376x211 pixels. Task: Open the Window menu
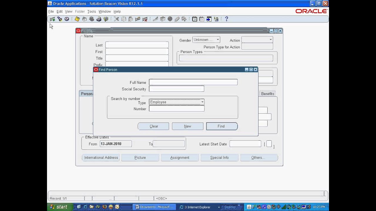[x=105, y=11]
